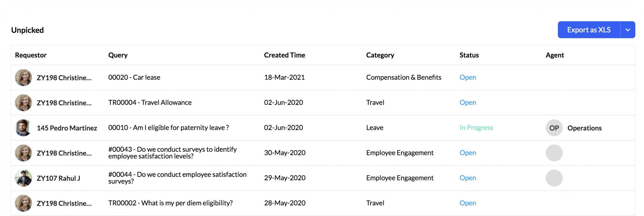
Task: Click the blank agent circle for query #00044
Action: tap(554, 178)
